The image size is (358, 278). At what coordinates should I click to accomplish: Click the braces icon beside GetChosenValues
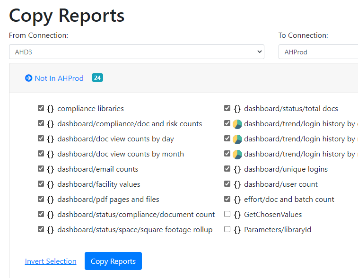click(x=237, y=215)
